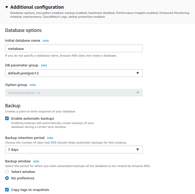Image resolution: width=195 pixels, height=194 pixels.
Task: Click the Option group Info link
Action: [33, 85]
